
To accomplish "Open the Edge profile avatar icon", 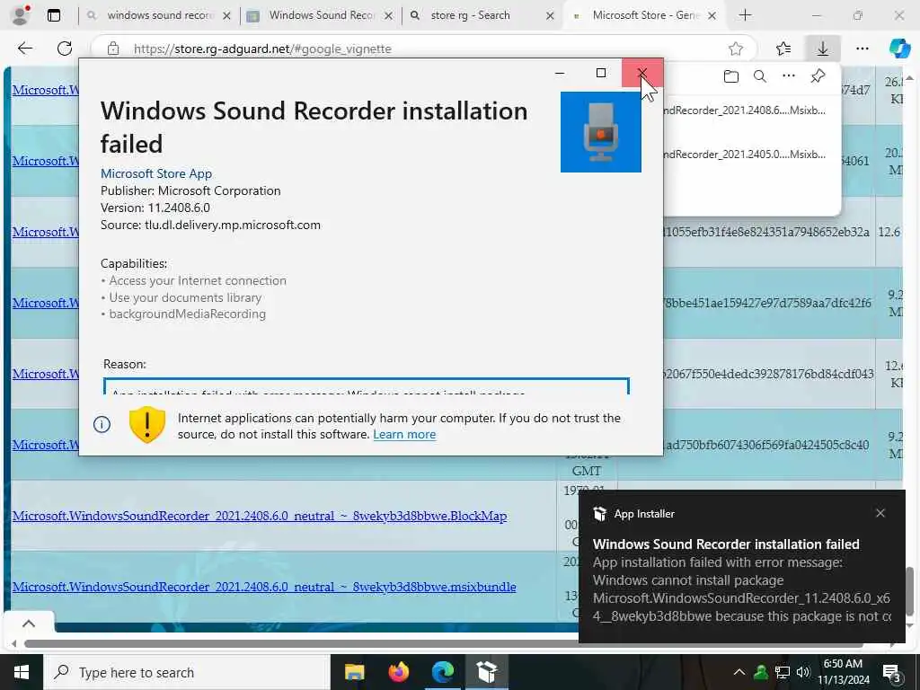I will click(x=21, y=15).
